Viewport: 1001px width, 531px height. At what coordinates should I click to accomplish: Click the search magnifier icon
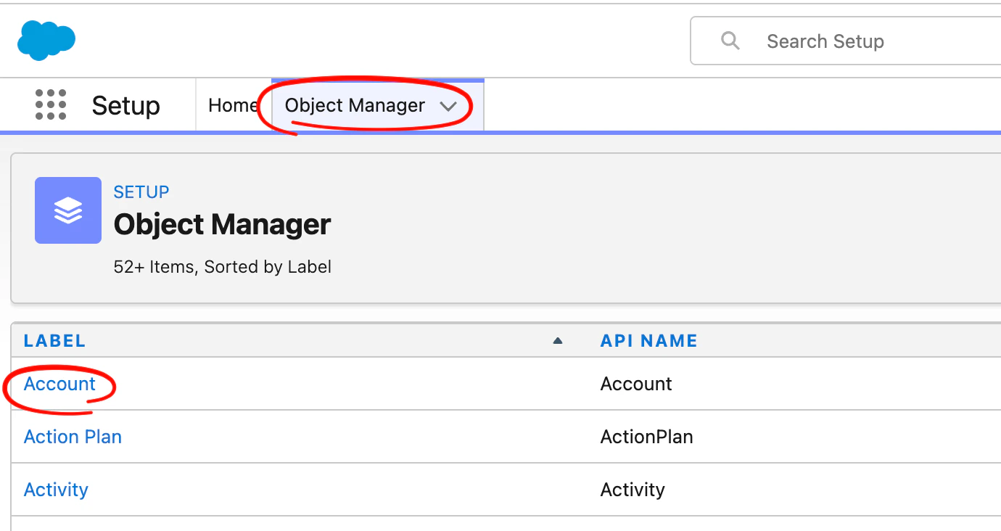tap(730, 41)
